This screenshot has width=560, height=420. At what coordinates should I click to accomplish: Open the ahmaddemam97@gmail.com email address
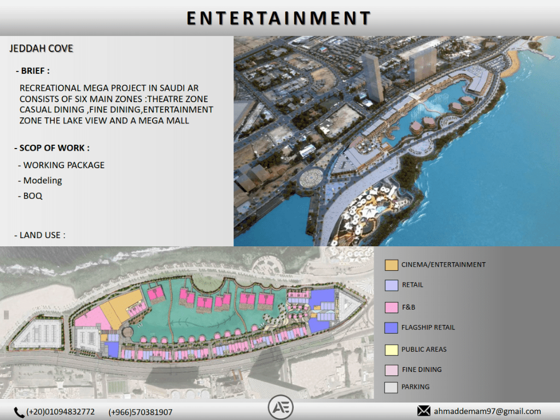(x=487, y=411)
